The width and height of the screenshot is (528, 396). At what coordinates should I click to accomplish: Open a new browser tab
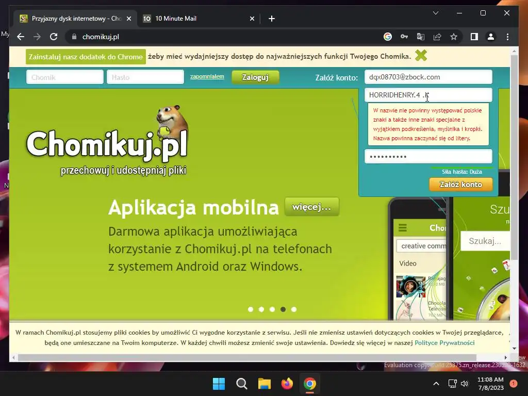271,19
